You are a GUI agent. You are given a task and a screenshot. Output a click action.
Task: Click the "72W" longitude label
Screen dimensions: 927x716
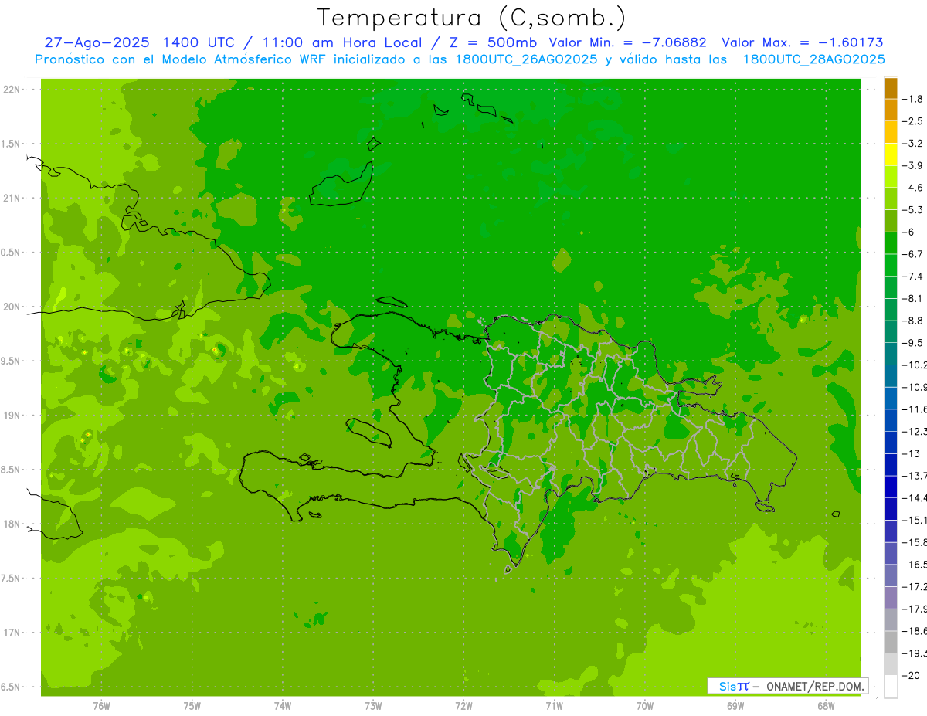point(463,706)
